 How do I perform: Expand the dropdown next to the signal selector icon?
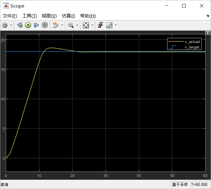[x=62, y=25]
